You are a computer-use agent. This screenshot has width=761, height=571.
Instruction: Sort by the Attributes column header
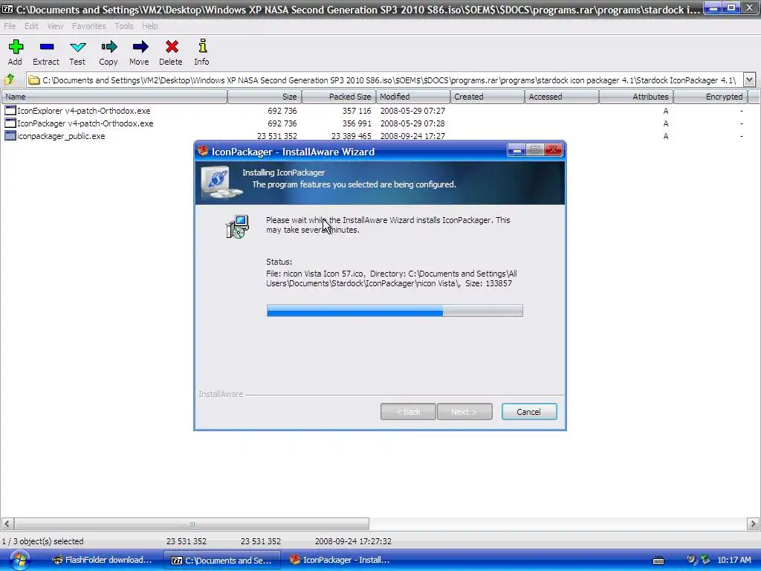coord(636,97)
